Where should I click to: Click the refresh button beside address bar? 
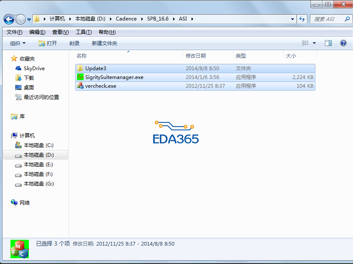(x=302, y=19)
